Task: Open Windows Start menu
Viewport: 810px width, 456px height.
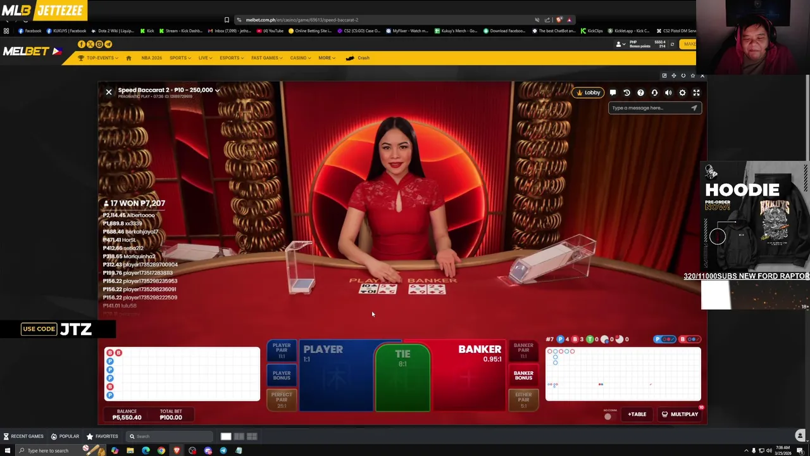Action: click(7, 450)
